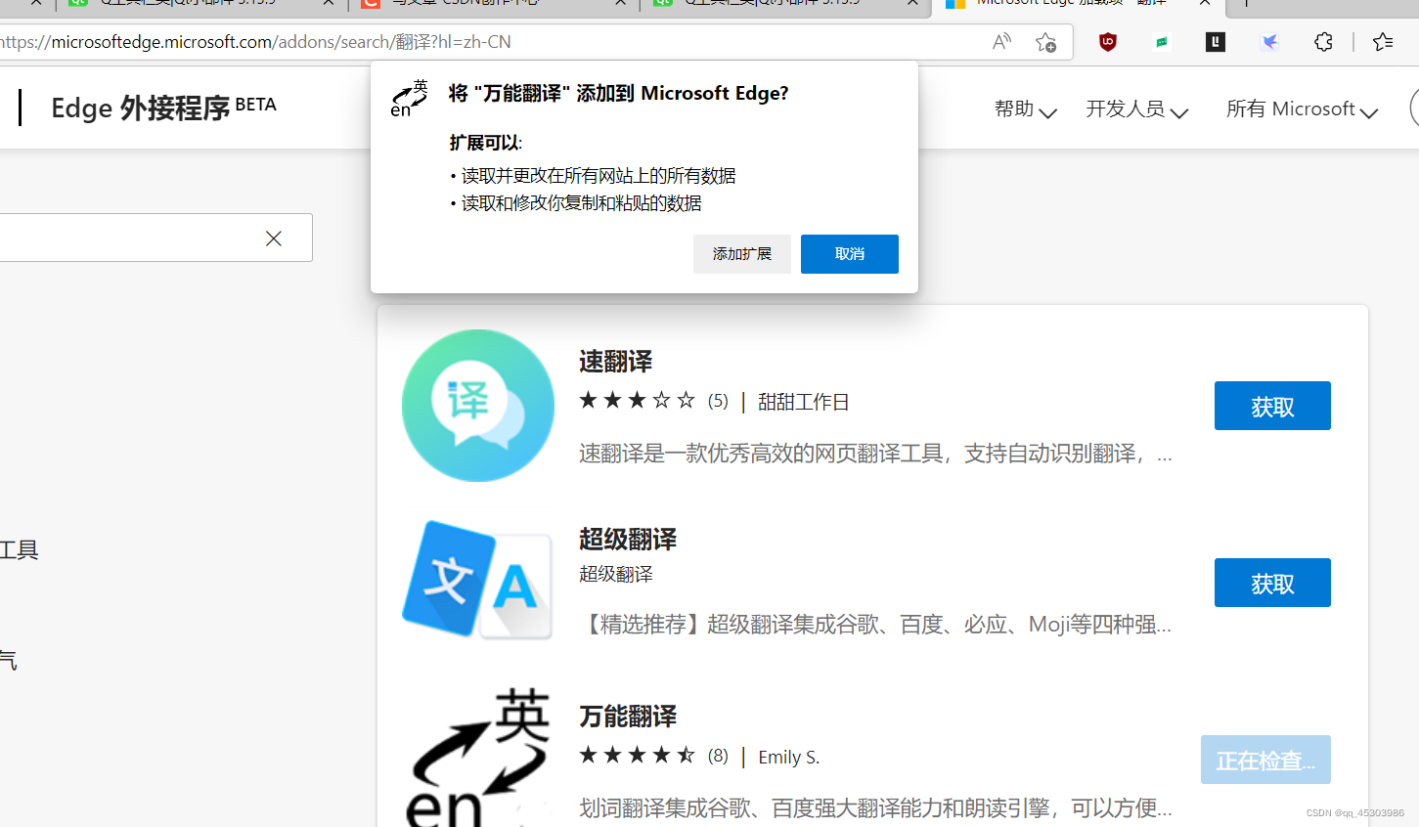
Task: Expand the 开发人员 dropdown menu
Action: point(1136,109)
